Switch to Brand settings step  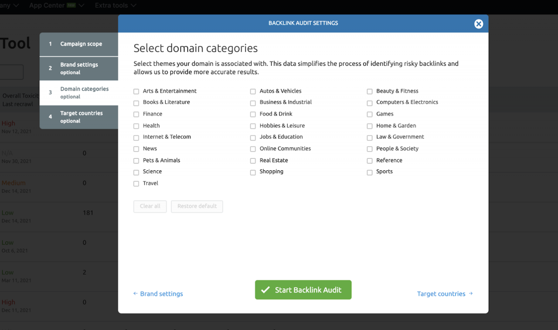point(79,68)
